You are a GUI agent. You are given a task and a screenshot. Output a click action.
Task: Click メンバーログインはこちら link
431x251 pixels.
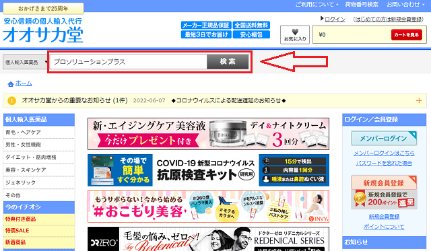click(384, 153)
